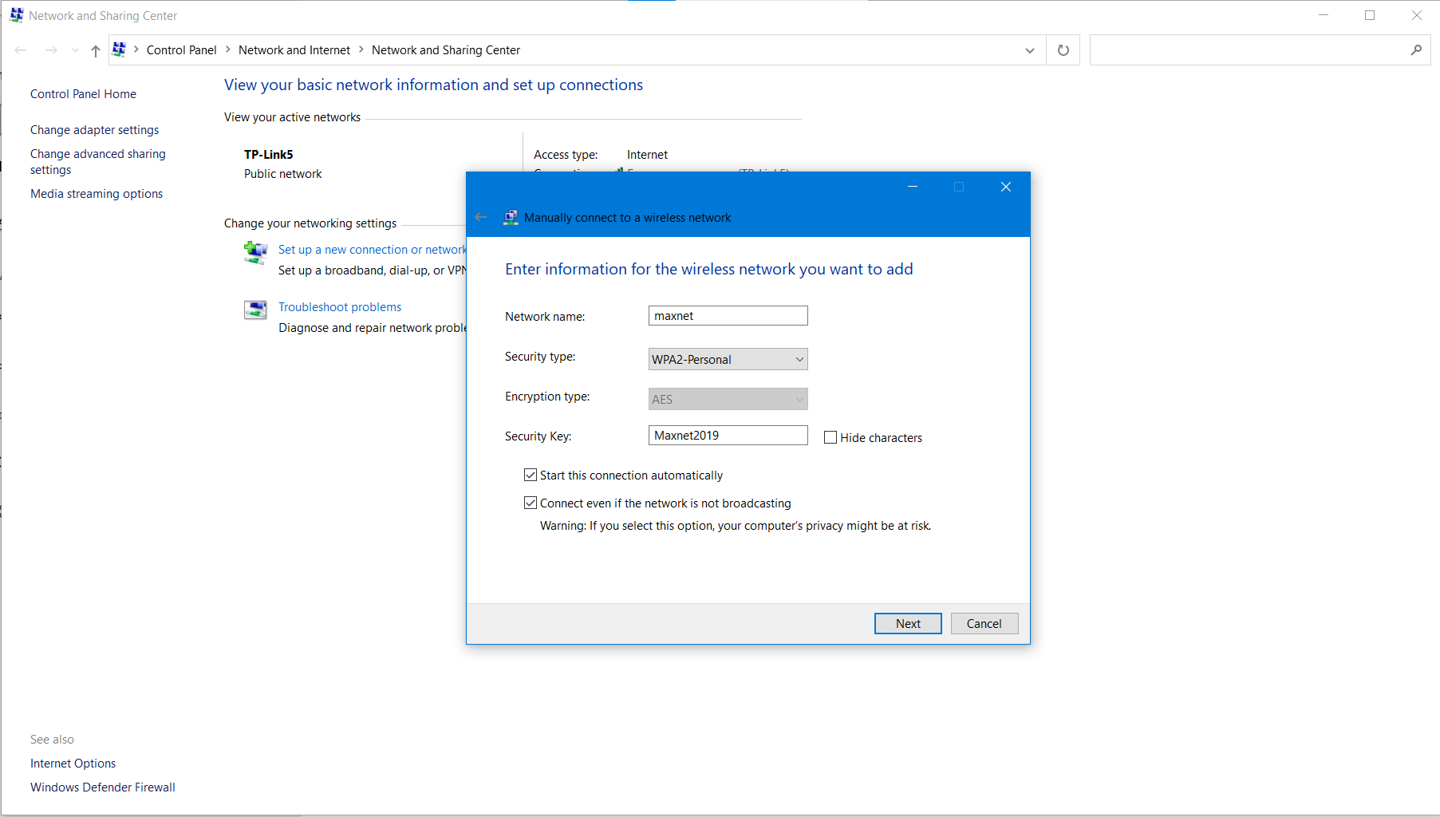Enable Hide characters checkbox
1440x817 pixels.
pos(830,437)
